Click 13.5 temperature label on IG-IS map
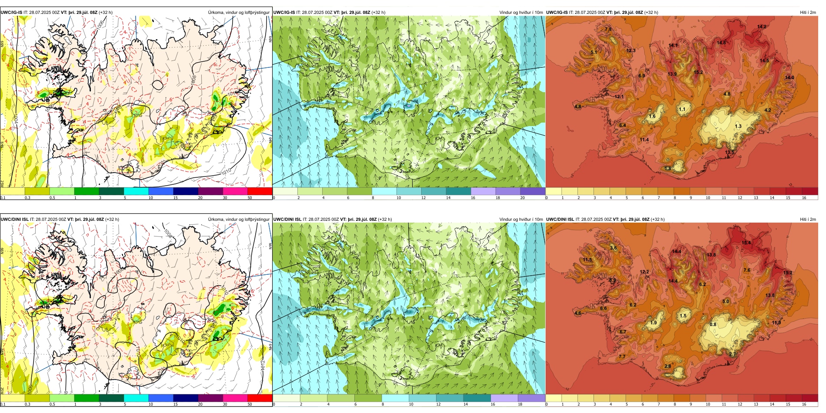The image size is (826, 413). coord(729,152)
